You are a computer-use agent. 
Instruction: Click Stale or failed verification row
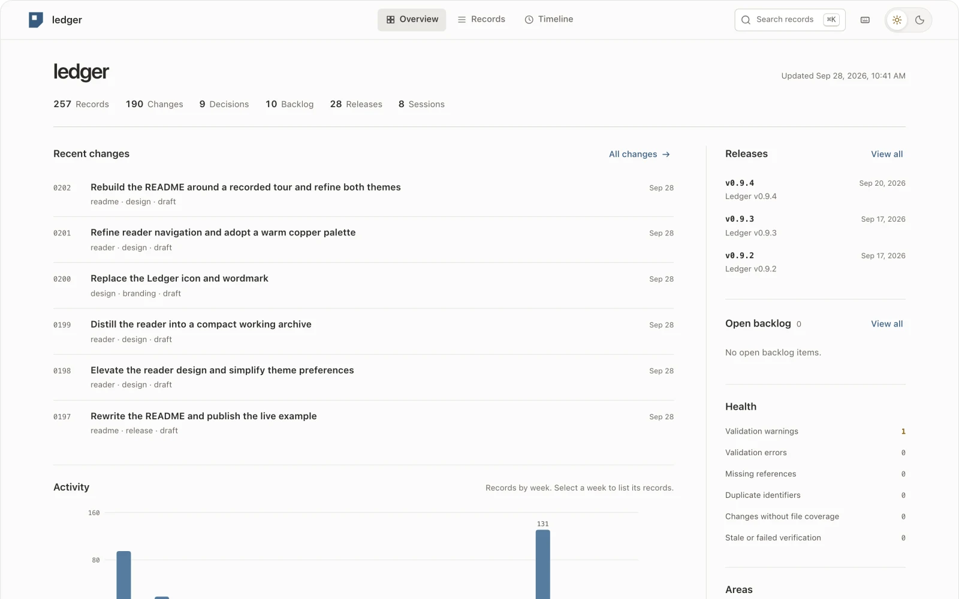[815, 538]
